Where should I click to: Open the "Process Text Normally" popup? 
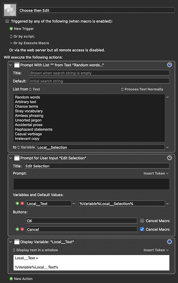142,89
